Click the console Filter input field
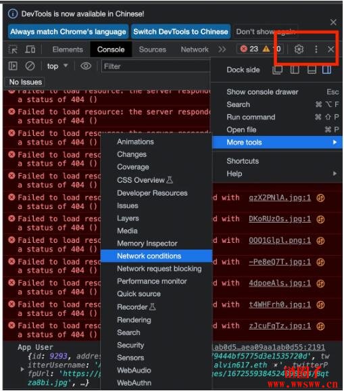 coord(155,66)
